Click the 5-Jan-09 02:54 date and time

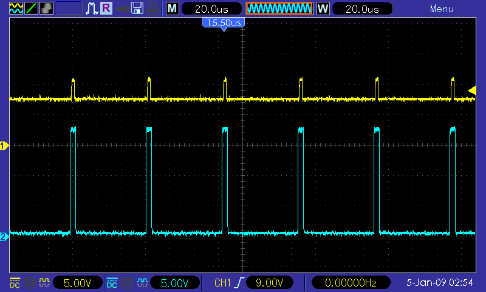pos(439,283)
